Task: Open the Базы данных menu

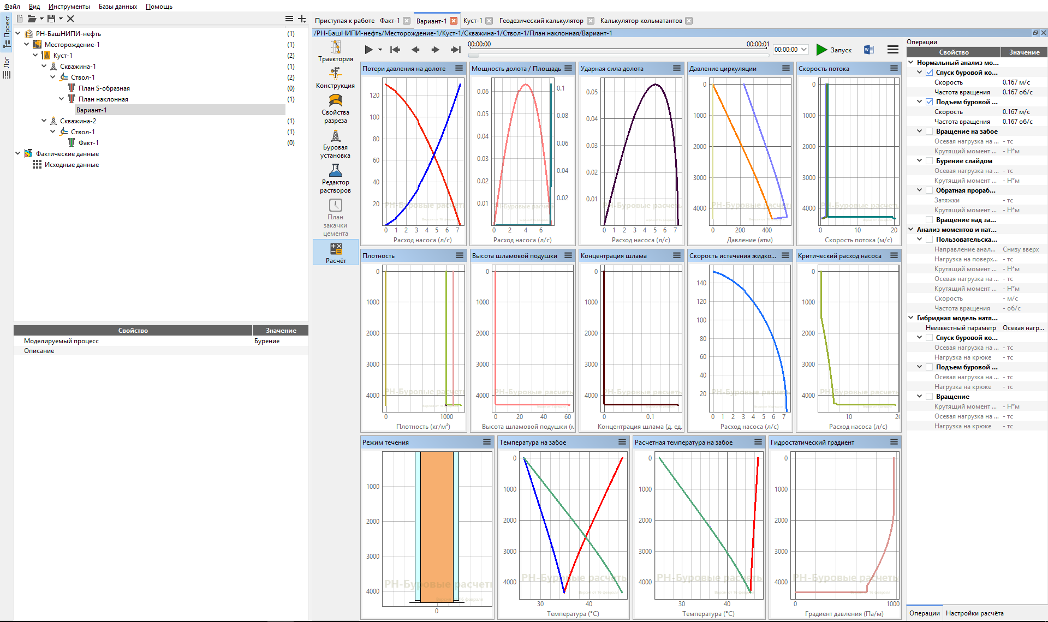Action: point(118,7)
